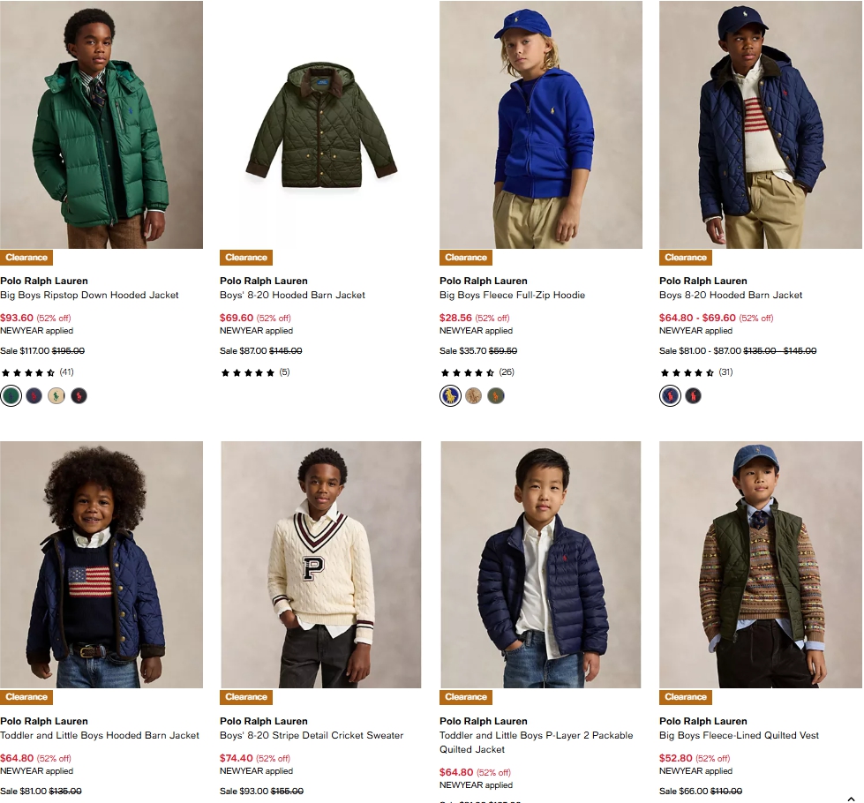Image resolution: width=864 pixels, height=803 pixels.
Task: Pick the tan swatch for Fleece Full-Zip Hoodie
Action: pyautogui.click(x=473, y=395)
